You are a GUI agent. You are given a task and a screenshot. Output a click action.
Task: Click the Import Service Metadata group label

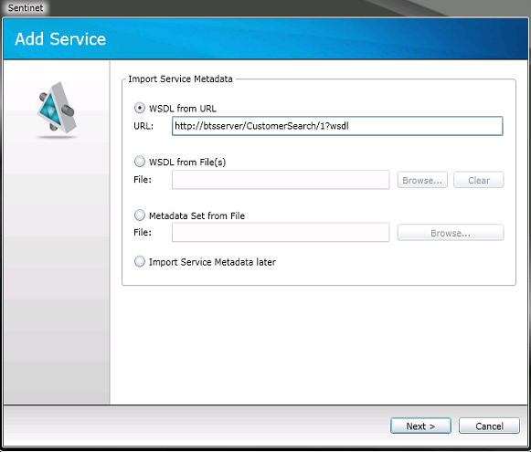[180, 79]
